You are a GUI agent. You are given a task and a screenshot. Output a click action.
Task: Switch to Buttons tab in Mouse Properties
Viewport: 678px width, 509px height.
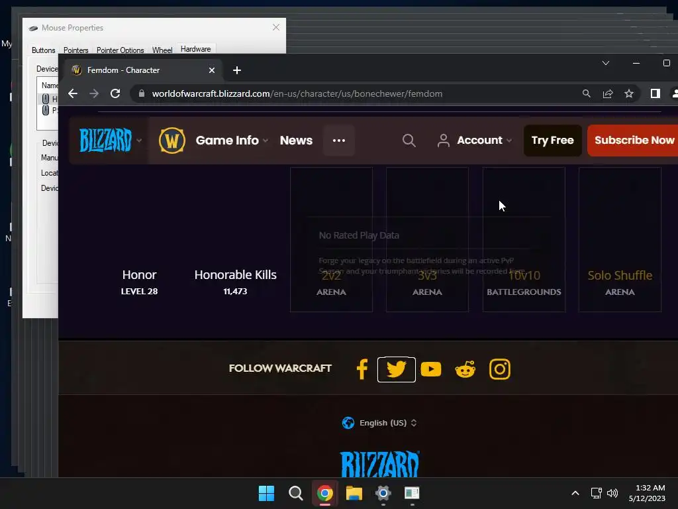[x=43, y=50]
